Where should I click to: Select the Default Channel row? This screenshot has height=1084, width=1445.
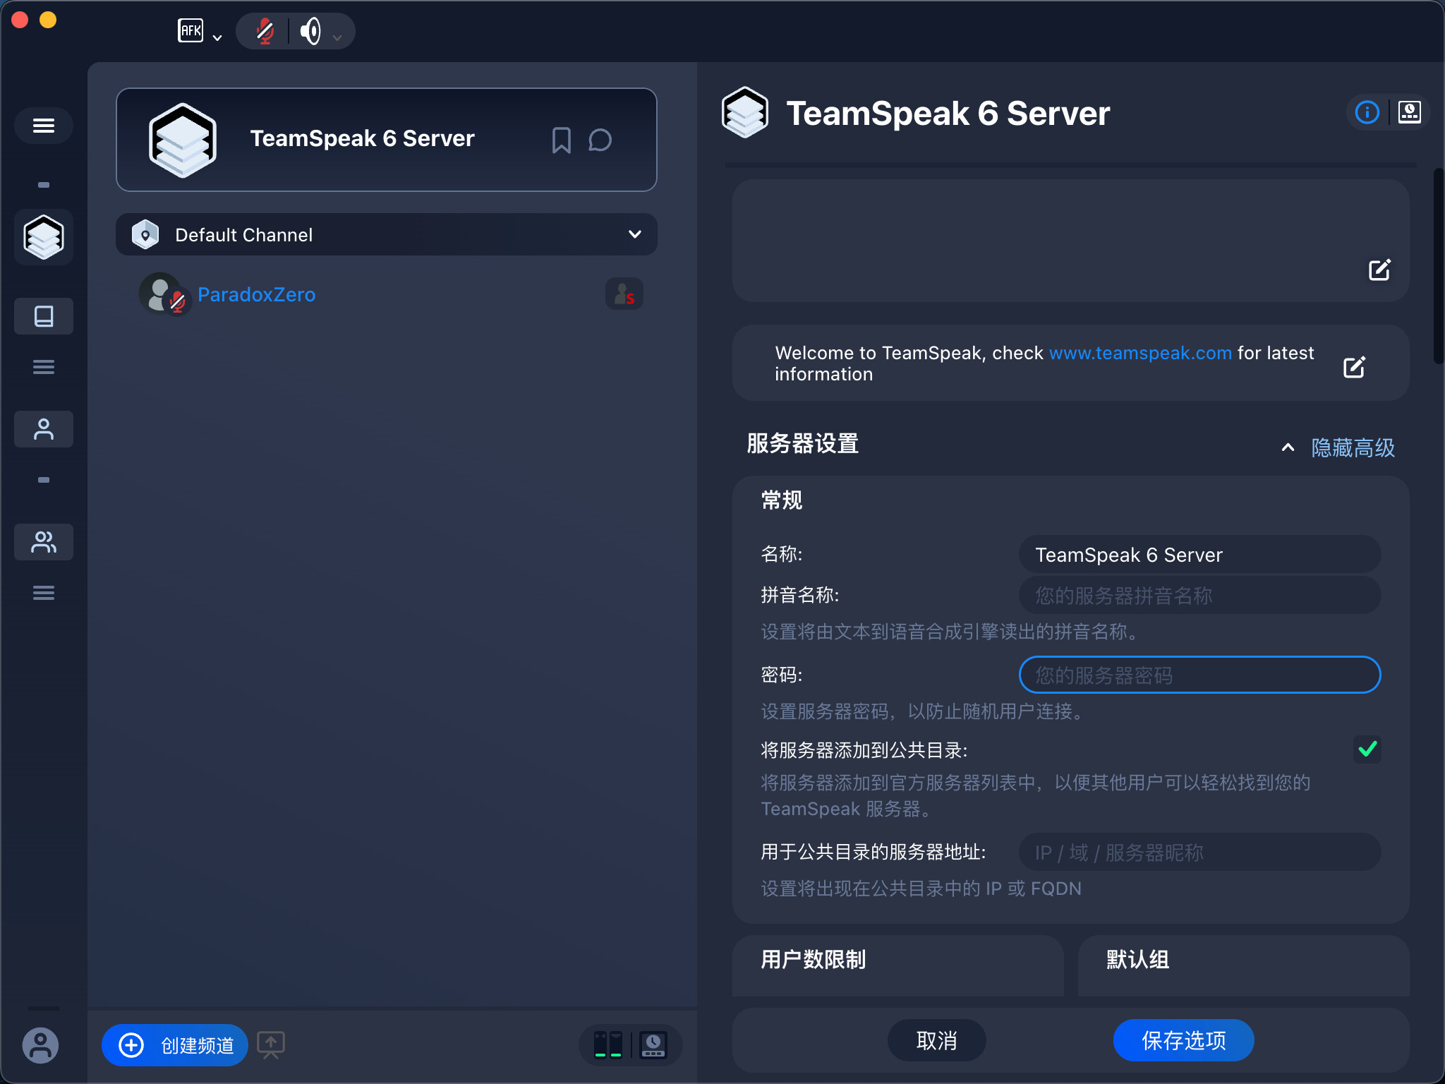pyautogui.click(x=387, y=234)
